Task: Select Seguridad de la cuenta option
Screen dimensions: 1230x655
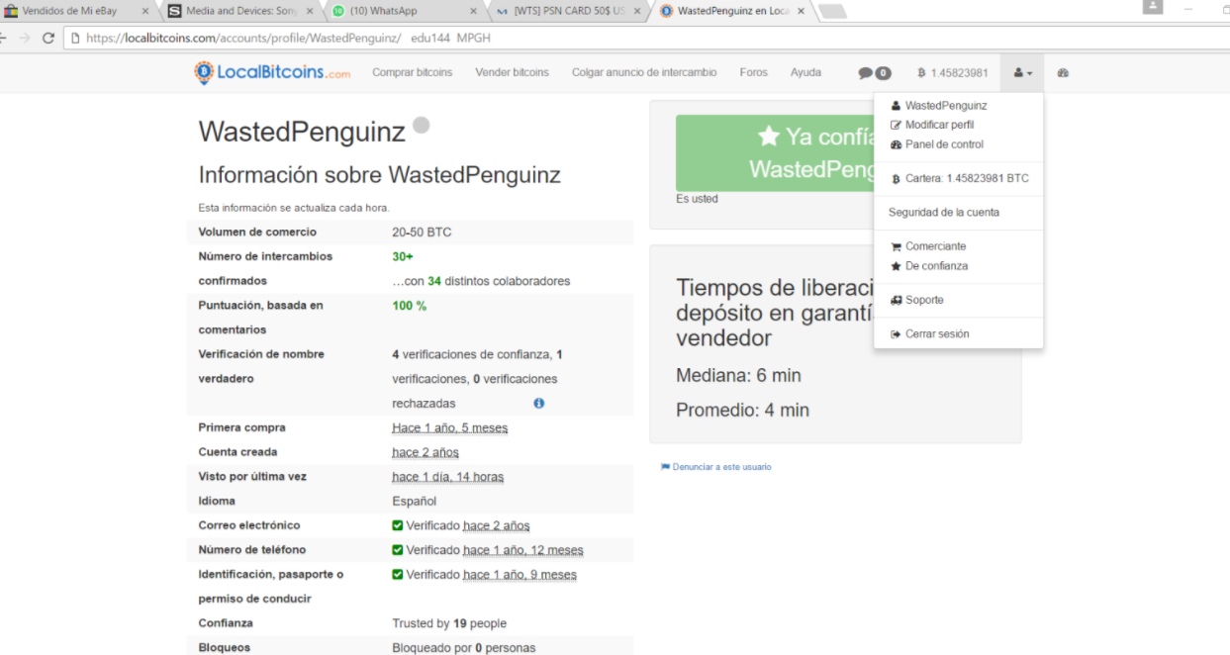Action: click(944, 212)
